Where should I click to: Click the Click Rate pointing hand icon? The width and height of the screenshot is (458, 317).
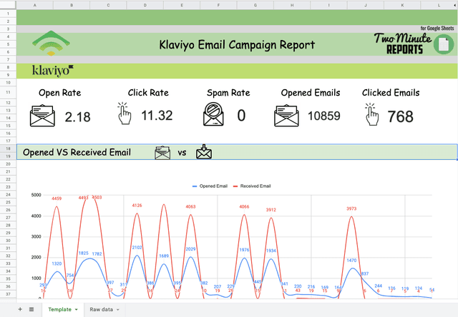pyautogui.click(x=125, y=114)
